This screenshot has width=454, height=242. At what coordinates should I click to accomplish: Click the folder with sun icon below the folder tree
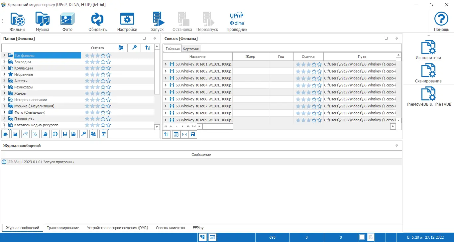[x=15, y=134]
